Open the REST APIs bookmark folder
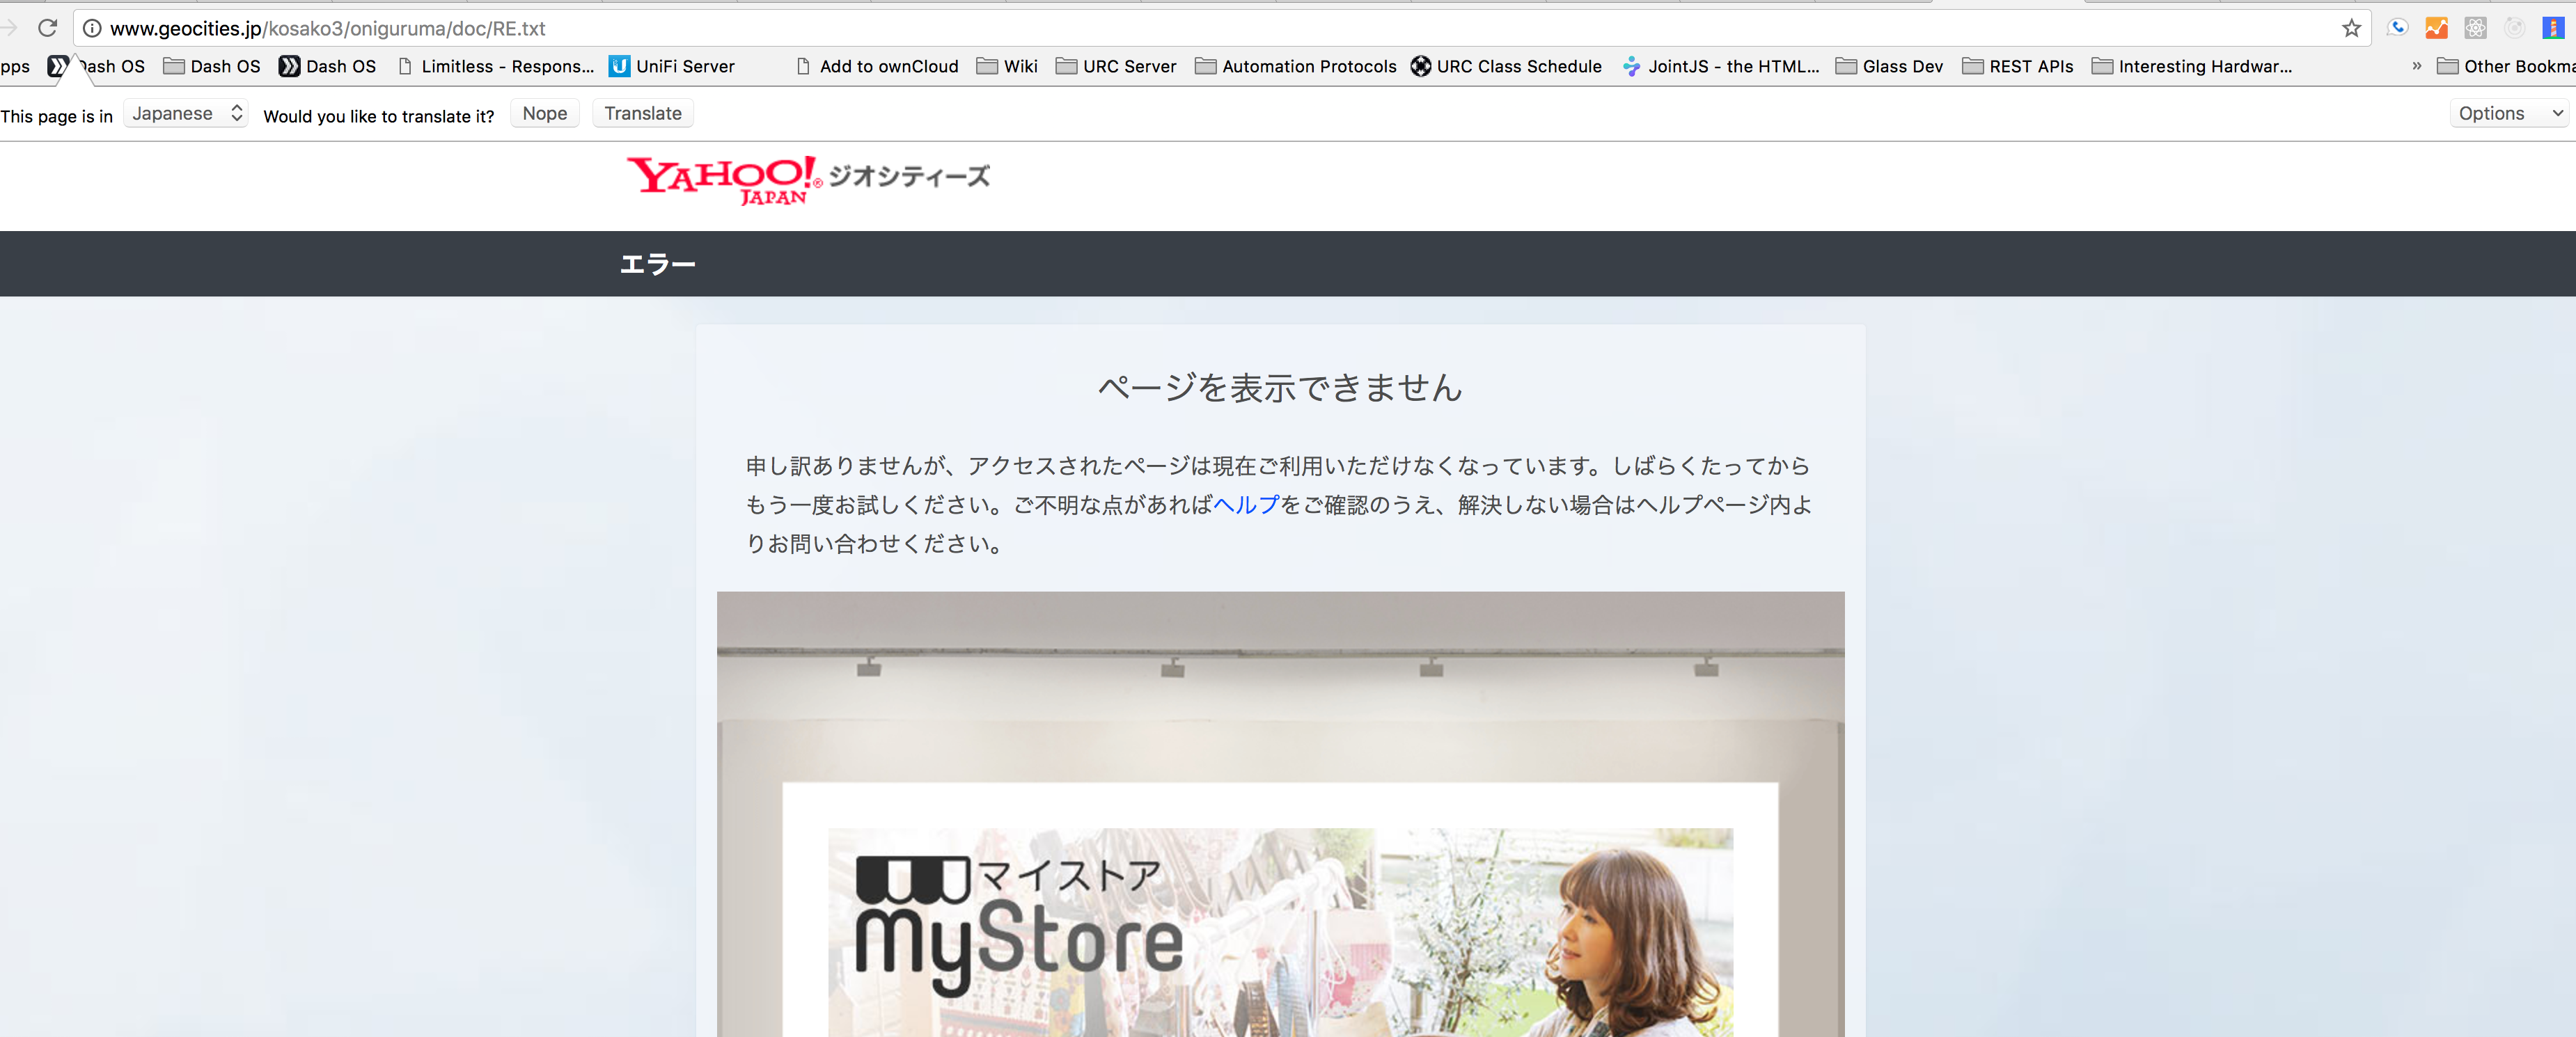2576x1037 pixels. tap(2018, 66)
